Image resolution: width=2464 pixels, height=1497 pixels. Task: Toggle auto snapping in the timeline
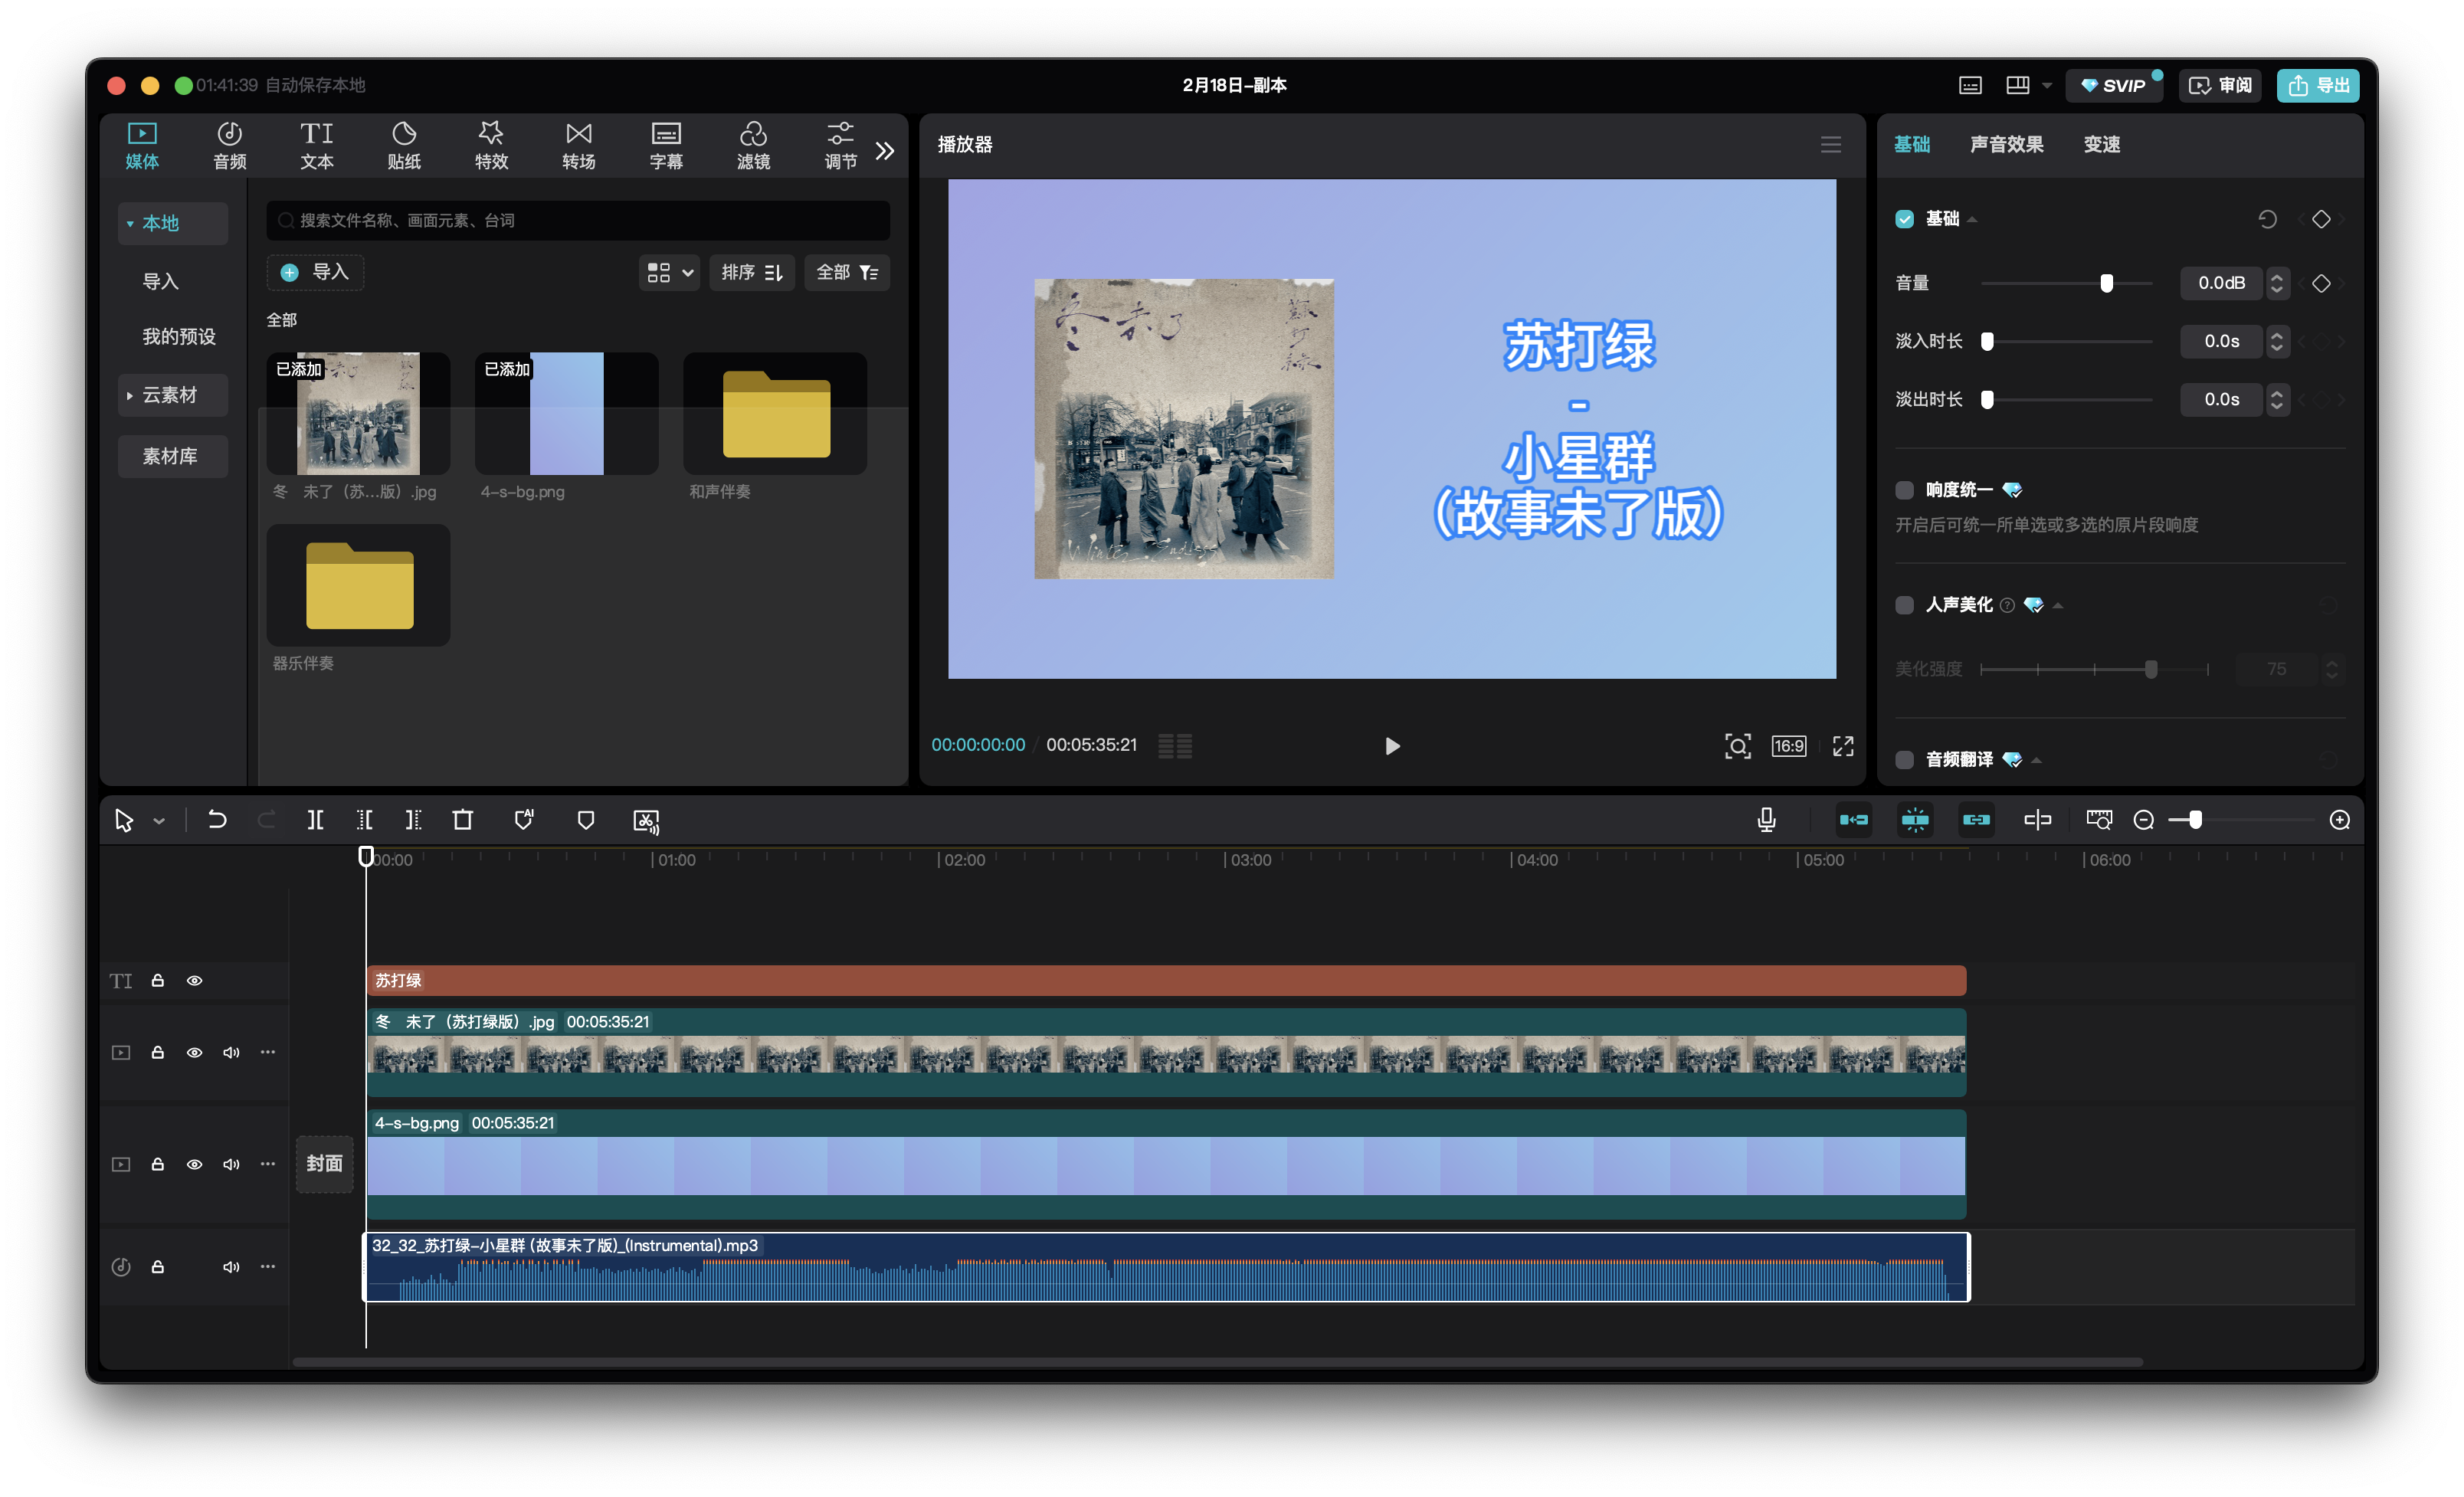(1914, 820)
